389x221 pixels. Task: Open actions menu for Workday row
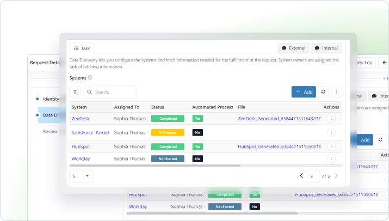(331, 158)
